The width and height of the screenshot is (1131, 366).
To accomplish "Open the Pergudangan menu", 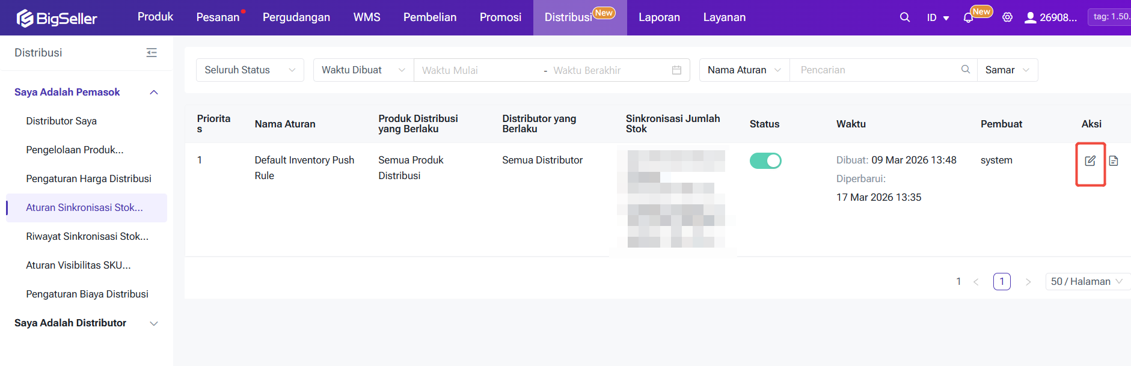I will pos(296,17).
